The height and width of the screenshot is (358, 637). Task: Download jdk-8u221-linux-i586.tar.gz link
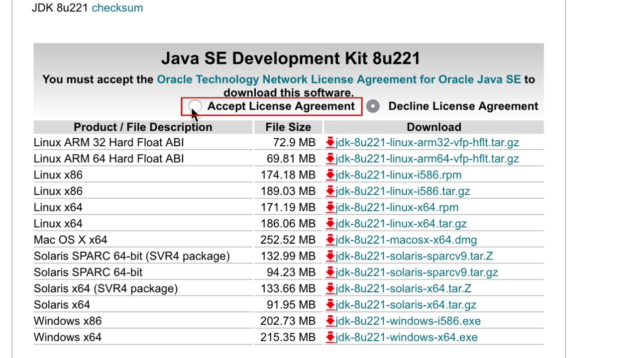click(403, 191)
